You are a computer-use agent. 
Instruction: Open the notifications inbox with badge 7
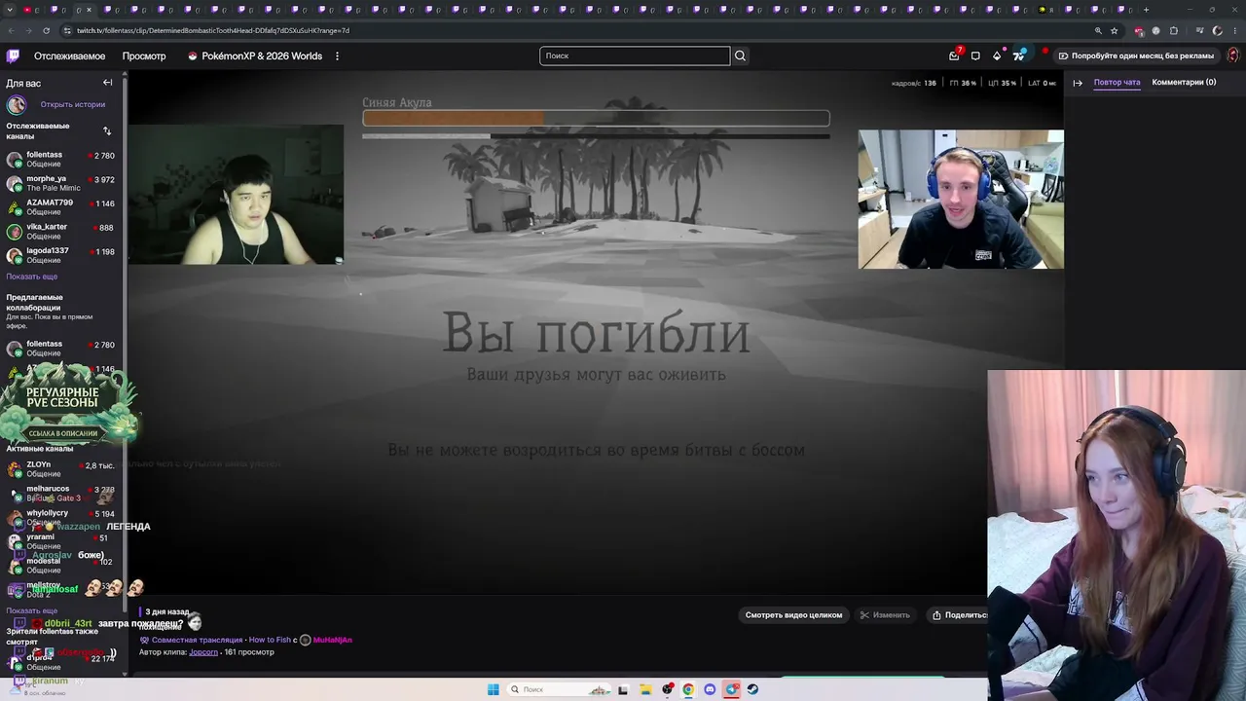pyautogui.click(x=954, y=55)
